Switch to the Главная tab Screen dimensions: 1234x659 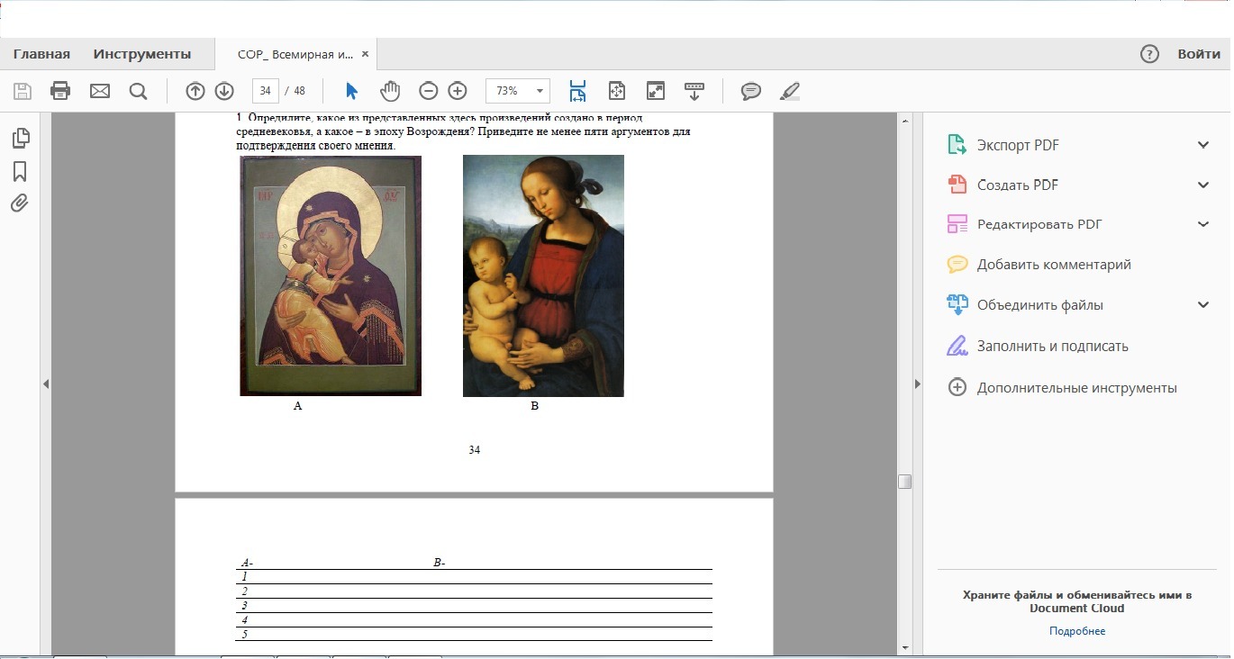point(41,54)
